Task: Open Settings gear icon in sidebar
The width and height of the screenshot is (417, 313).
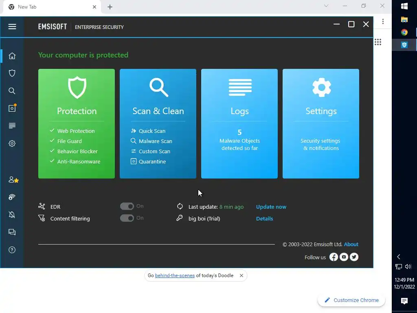Action: tap(12, 143)
